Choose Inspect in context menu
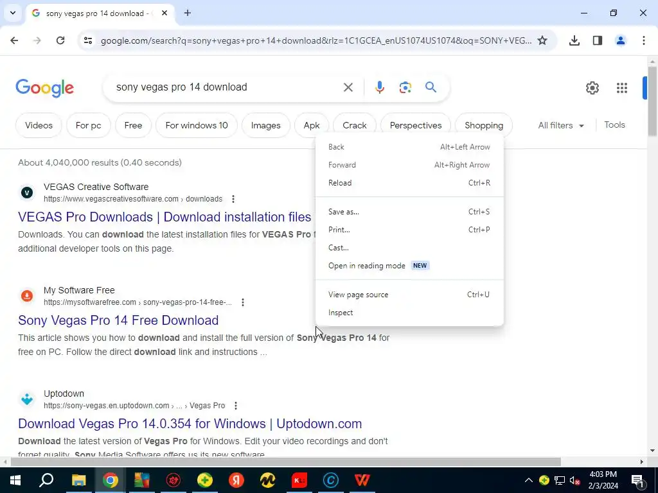The image size is (658, 493). [x=409, y=313]
